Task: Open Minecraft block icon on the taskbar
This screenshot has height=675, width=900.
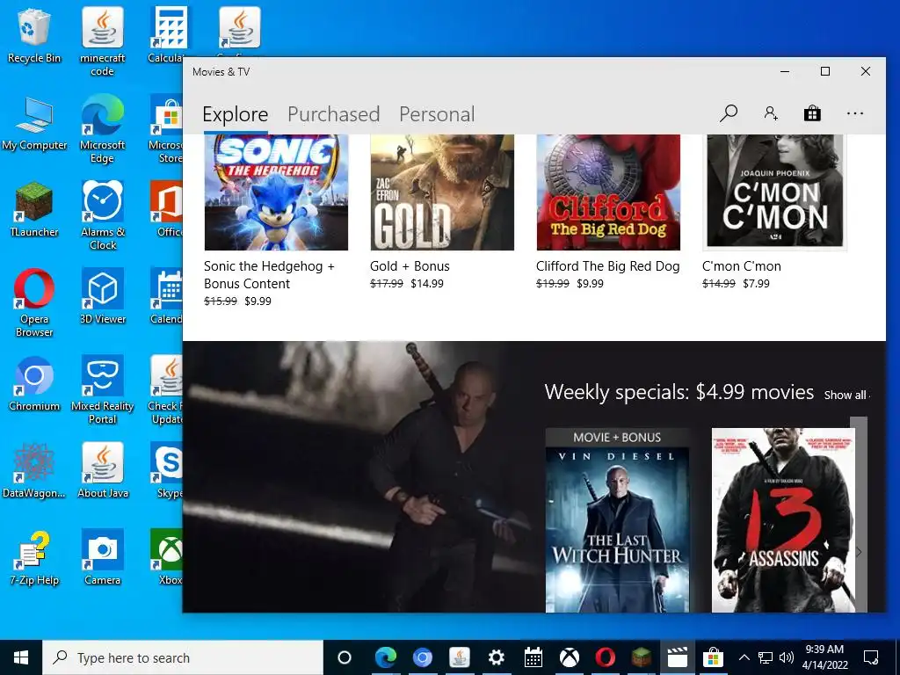Action: [642, 657]
